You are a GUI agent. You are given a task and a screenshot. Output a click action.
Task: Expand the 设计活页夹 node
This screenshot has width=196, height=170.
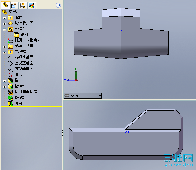[4, 24]
